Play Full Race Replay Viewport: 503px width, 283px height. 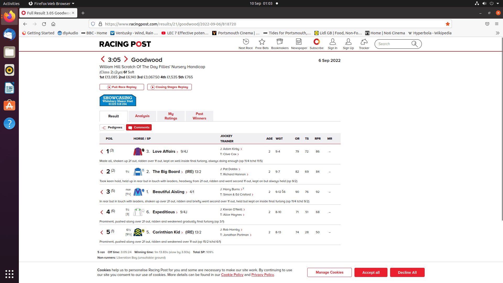pos(122,87)
